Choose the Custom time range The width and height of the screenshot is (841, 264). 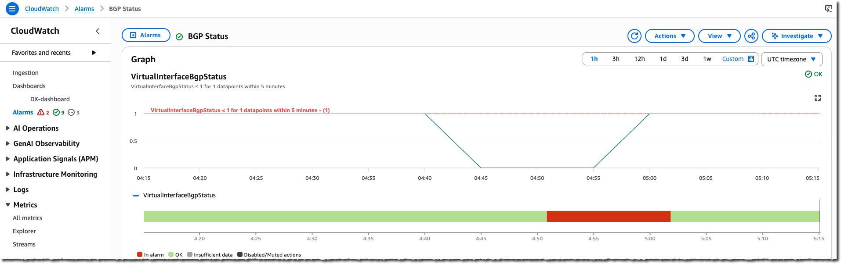click(733, 59)
